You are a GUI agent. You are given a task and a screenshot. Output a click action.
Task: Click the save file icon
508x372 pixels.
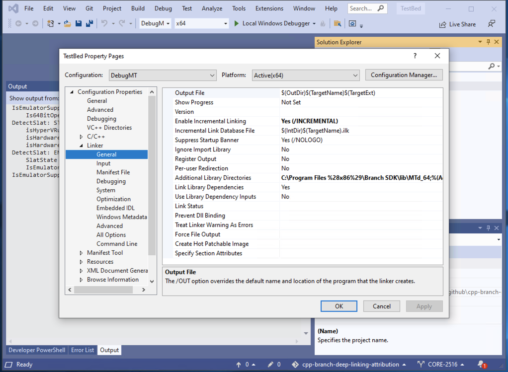pyautogui.click(x=79, y=23)
